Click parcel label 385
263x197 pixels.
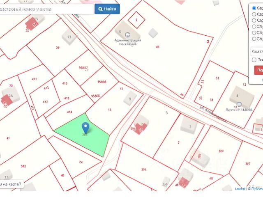click(x=23, y=166)
